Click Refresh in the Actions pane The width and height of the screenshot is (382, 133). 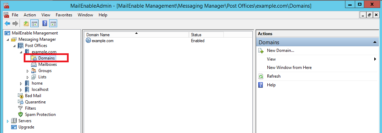click(x=274, y=76)
